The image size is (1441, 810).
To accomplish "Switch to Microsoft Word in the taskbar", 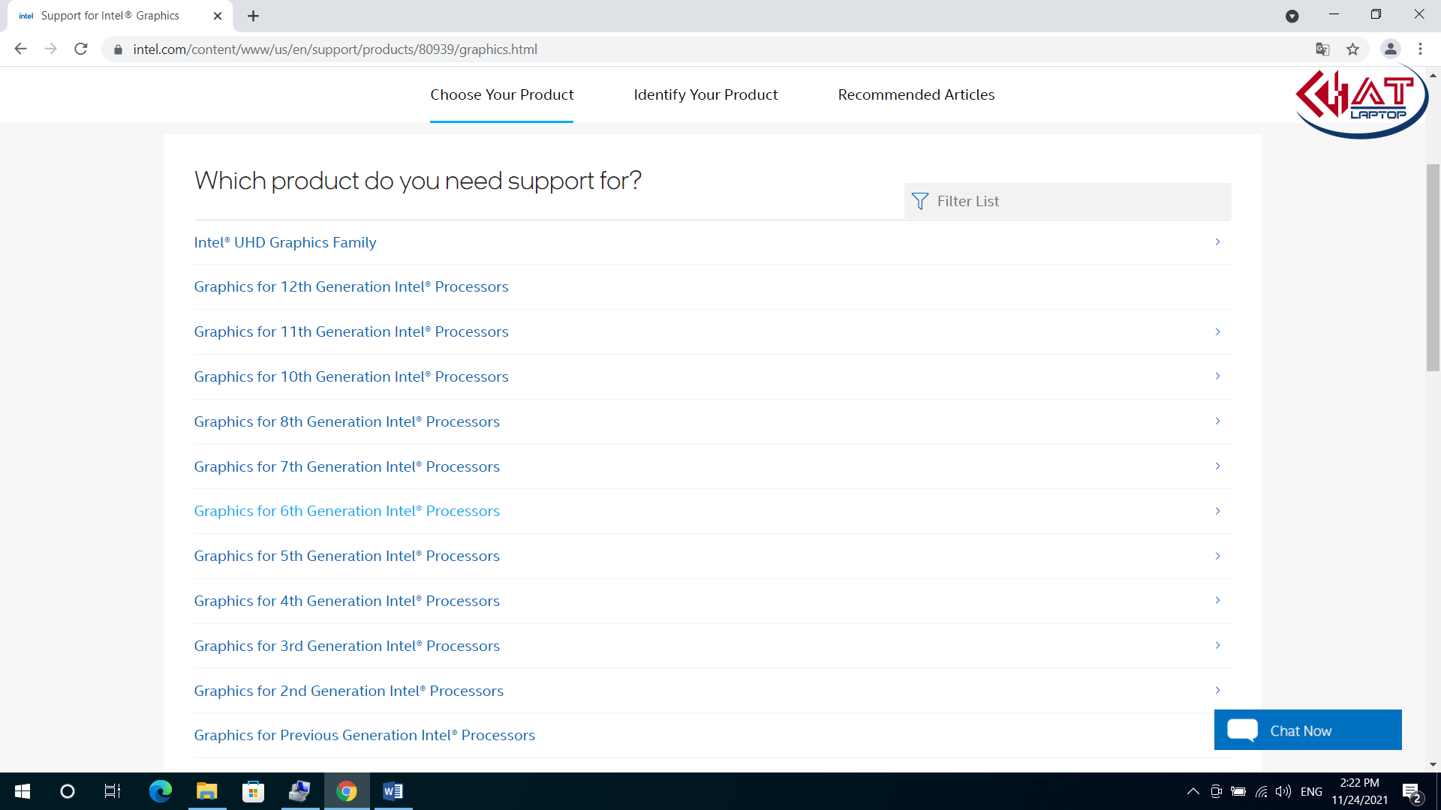I will pos(393,791).
